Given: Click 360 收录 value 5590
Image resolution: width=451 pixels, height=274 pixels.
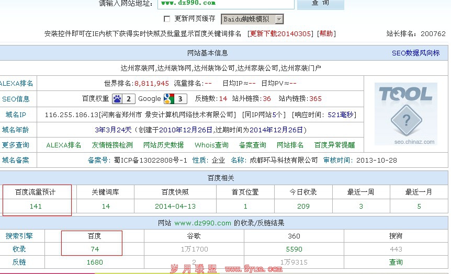Looking at the screenshot, I should coord(294,249).
